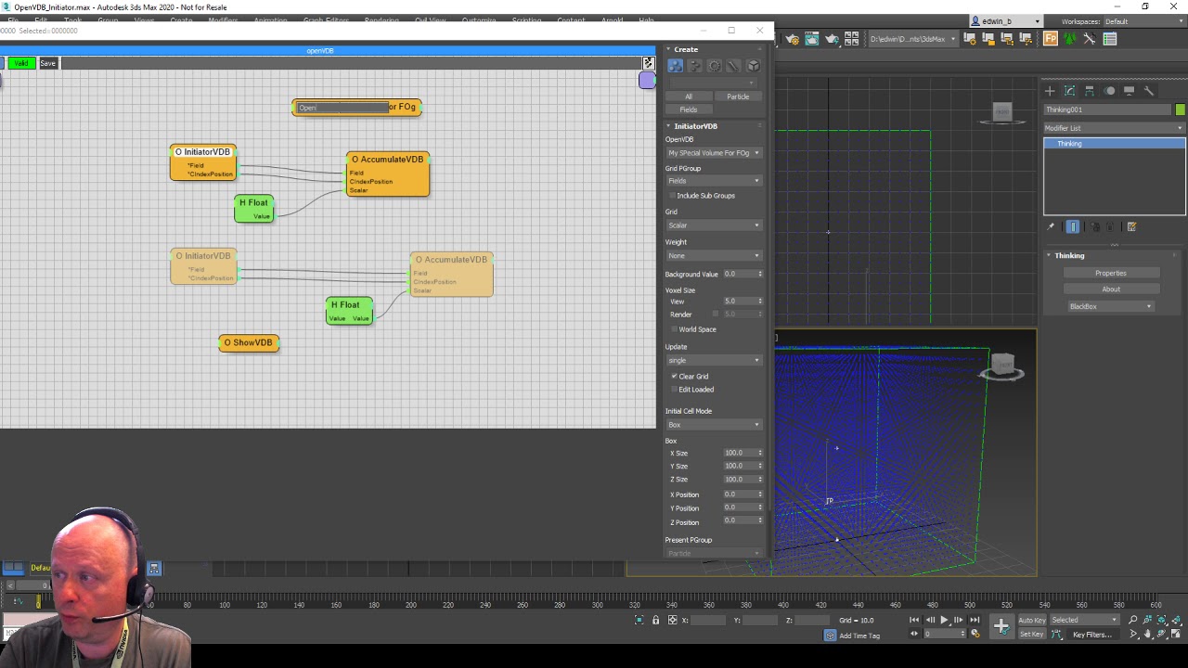
Task: Select the orange O AccumulateVDB node
Action: pyautogui.click(x=388, y=174)
